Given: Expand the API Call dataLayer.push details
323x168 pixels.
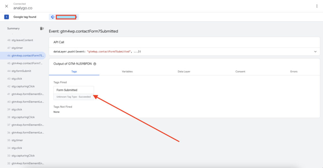Looking at the screenshot, I should click(315, 51).
